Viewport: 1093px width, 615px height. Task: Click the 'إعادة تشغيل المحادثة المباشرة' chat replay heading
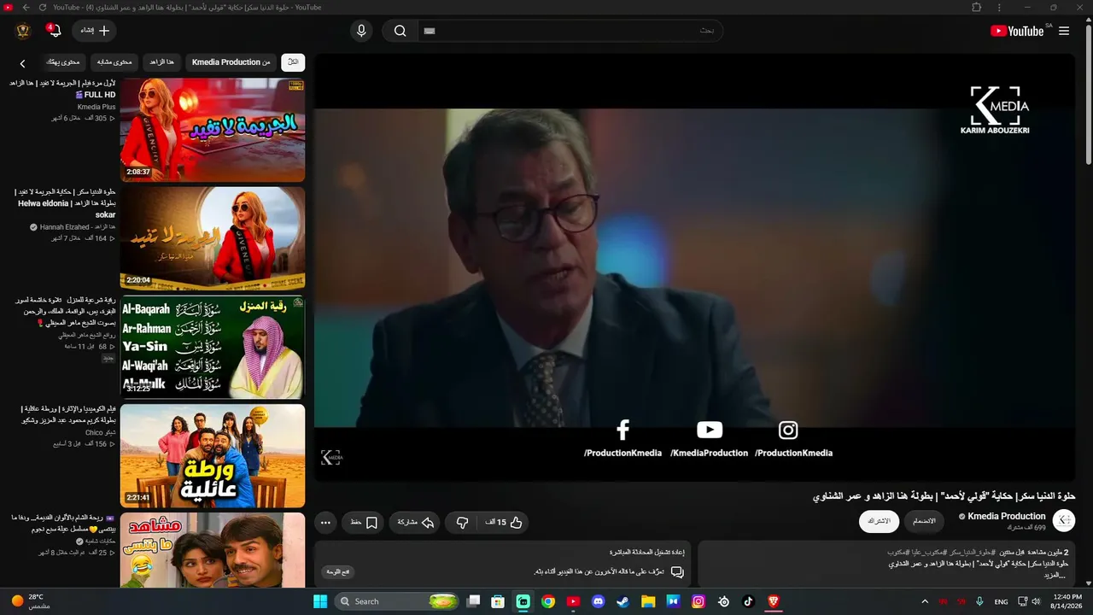click(647, 553)
